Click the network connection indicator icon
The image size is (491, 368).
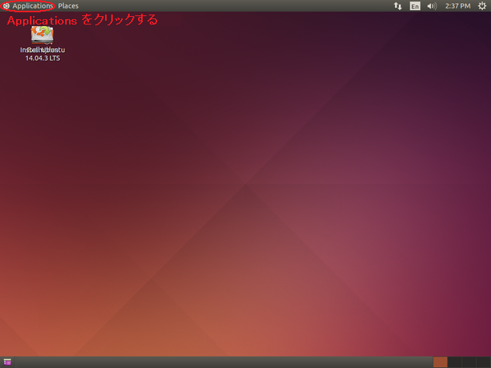tap(397, 6)
